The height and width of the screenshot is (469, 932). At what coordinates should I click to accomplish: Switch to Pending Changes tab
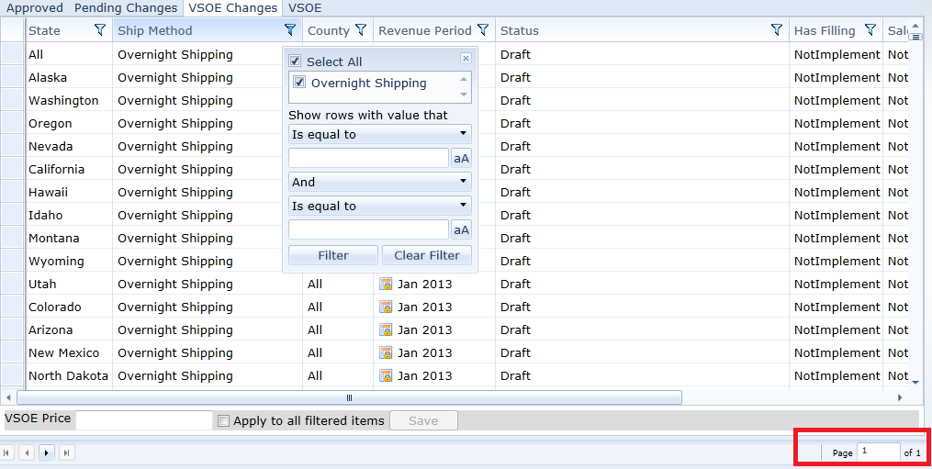coord(126,8)
